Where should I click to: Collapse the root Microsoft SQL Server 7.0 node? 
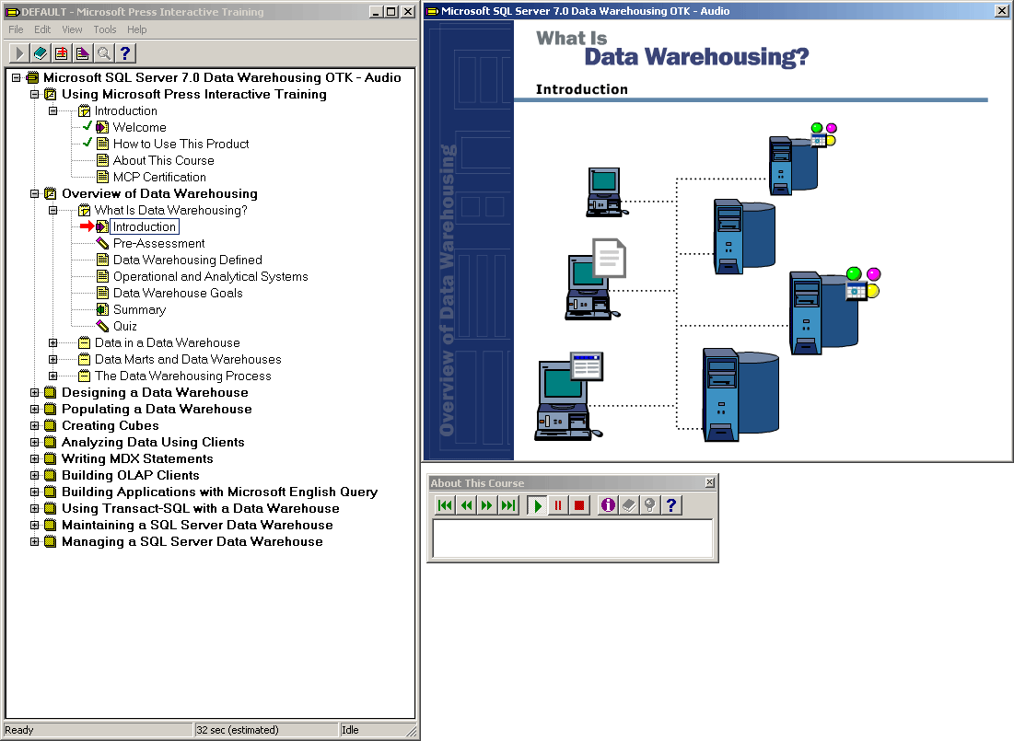[x=17, y=77]
